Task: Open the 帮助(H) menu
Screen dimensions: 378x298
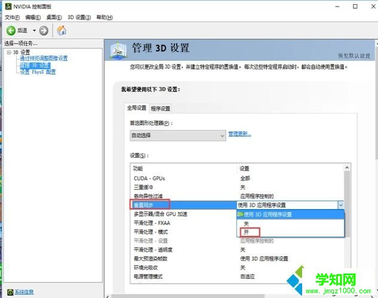Action: (x=105, y=17)
